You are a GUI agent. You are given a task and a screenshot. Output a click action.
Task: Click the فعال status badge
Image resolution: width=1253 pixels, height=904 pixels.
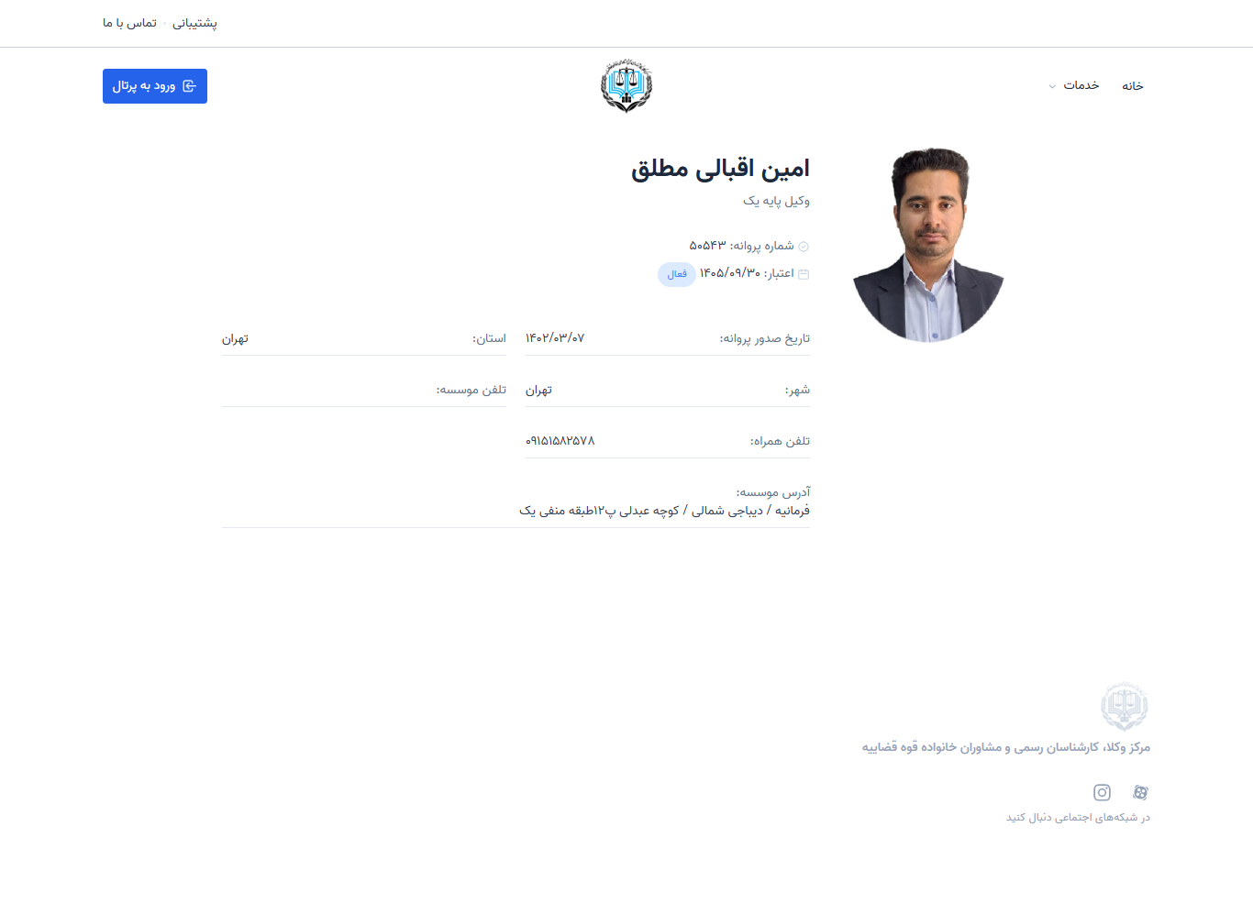click(677, 274)
